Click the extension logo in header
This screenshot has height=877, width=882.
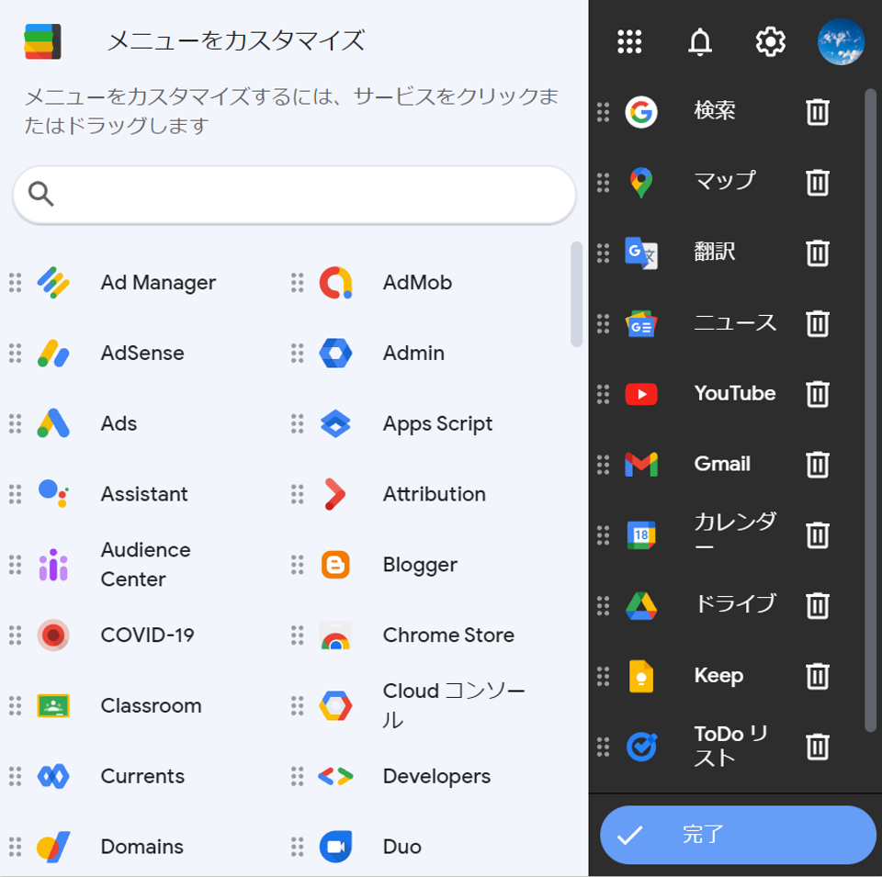pyautogui.click(x=43, y=41)
